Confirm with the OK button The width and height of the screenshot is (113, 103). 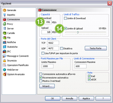click(53, 98)
